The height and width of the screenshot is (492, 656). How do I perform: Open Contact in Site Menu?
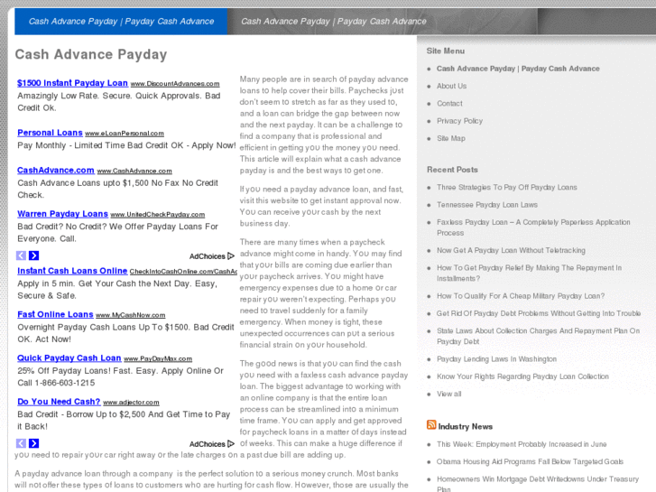click(x=449, y=104)
